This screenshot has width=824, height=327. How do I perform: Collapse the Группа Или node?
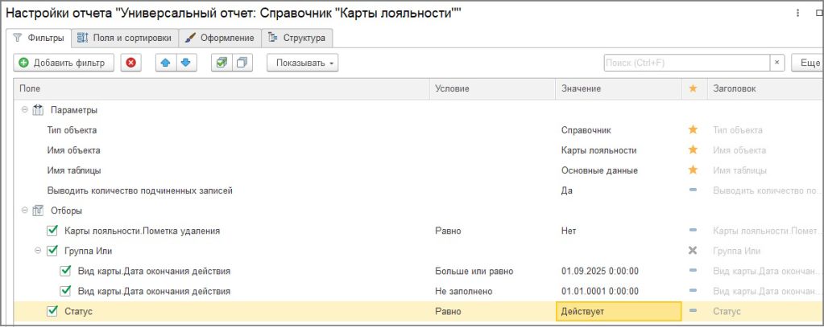(37, 251)
